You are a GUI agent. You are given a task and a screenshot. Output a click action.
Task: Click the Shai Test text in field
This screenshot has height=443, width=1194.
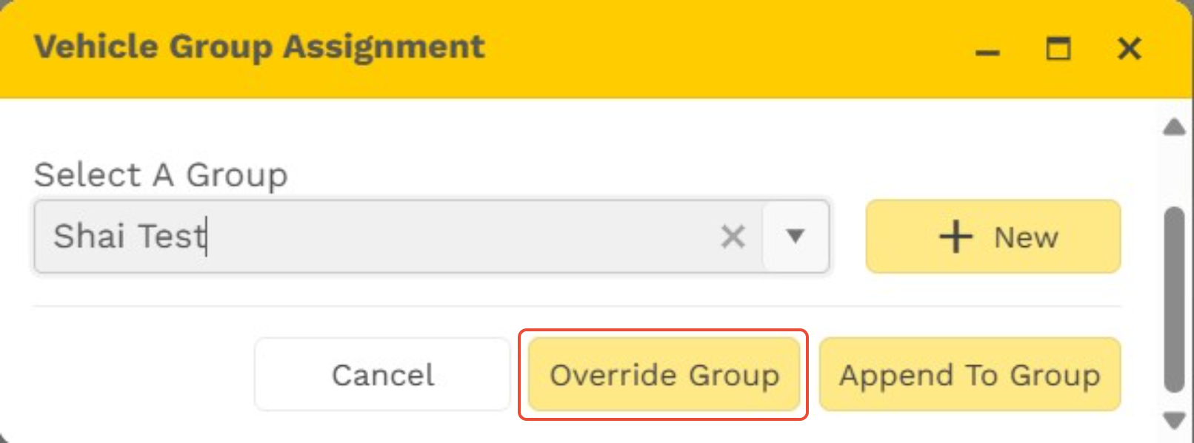(130, 237)
